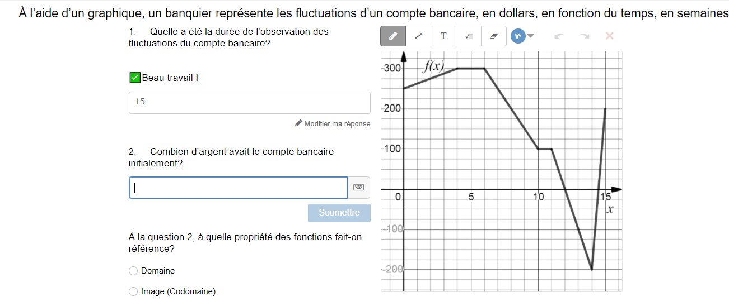
Task: Click the graph origin labeled 0
Action: coord(398,197)
